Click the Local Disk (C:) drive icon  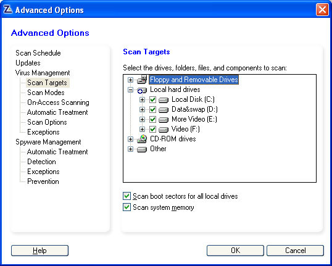[164, 100]
